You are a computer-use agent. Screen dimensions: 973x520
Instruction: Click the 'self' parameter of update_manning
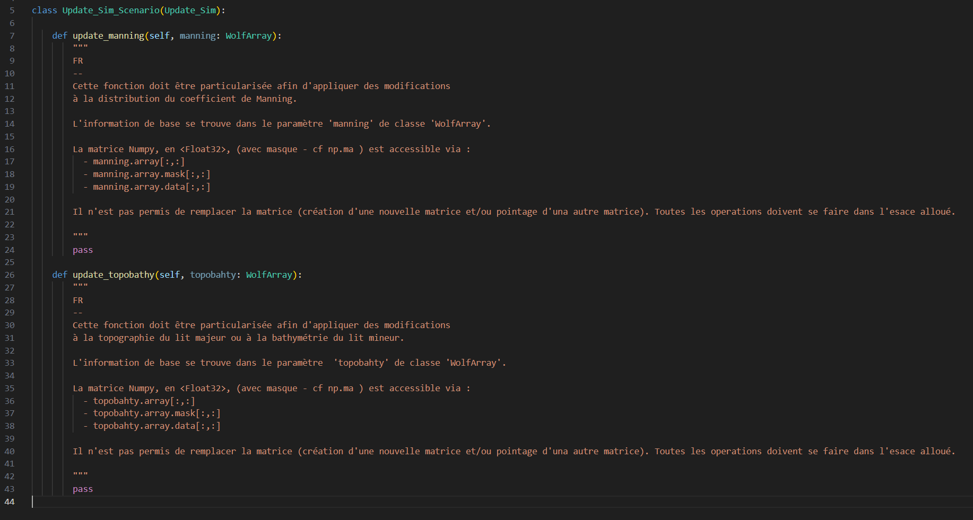pyautogui.click(x=159, y=36)
